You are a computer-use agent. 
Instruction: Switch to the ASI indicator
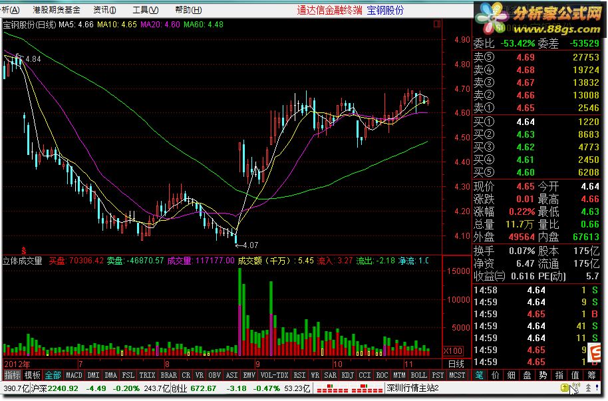232,375
